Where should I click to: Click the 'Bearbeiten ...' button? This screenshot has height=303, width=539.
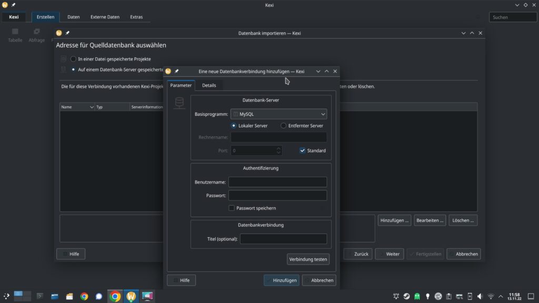pyautogui.click(x=430, y=220)
